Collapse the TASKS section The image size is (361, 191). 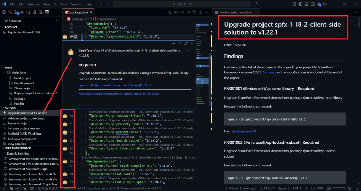pos(2,68)
